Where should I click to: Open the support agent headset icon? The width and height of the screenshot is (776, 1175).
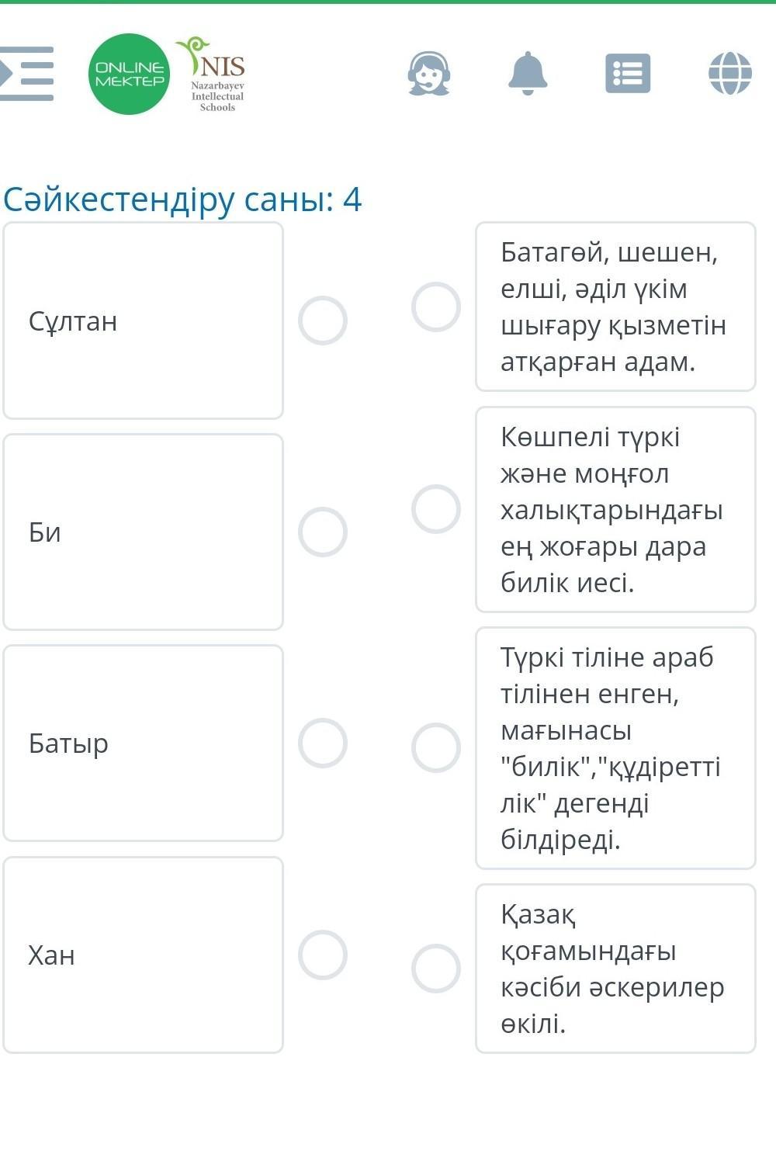tap(429, 74)
